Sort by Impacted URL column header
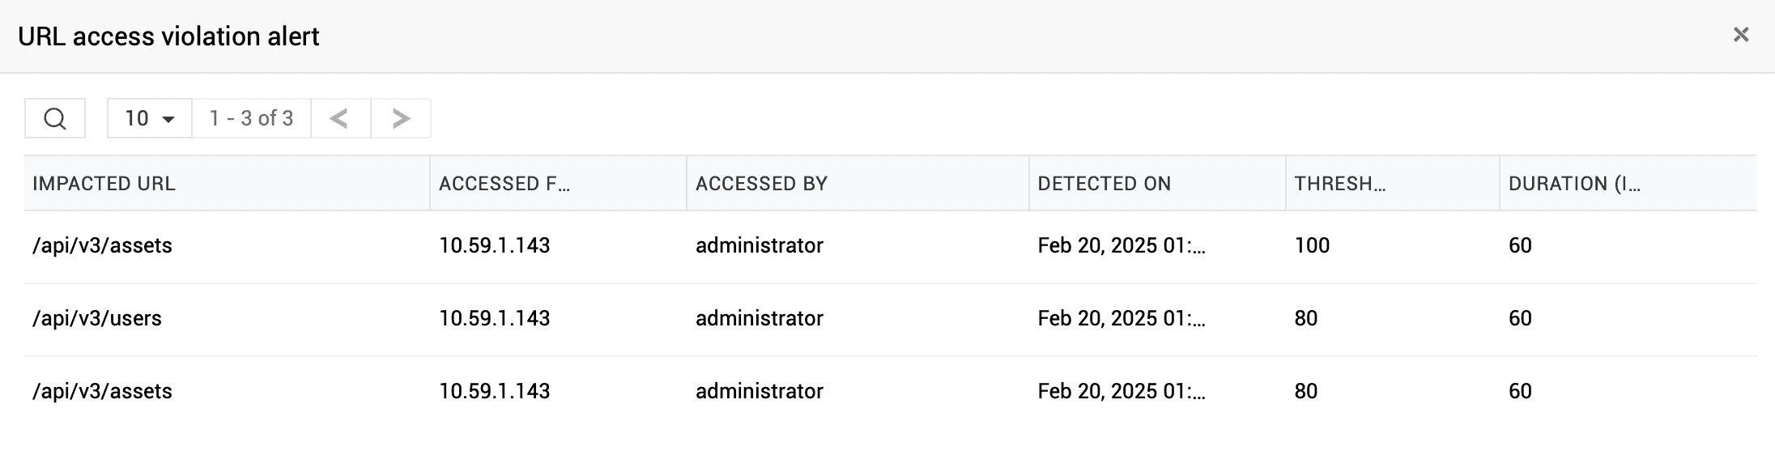 (104, 184)
